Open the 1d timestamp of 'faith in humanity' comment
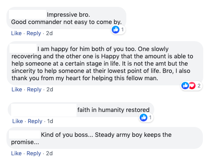 click(50, 121)
